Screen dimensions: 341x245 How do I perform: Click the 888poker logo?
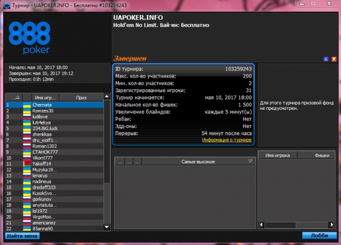tap(29, 38)
